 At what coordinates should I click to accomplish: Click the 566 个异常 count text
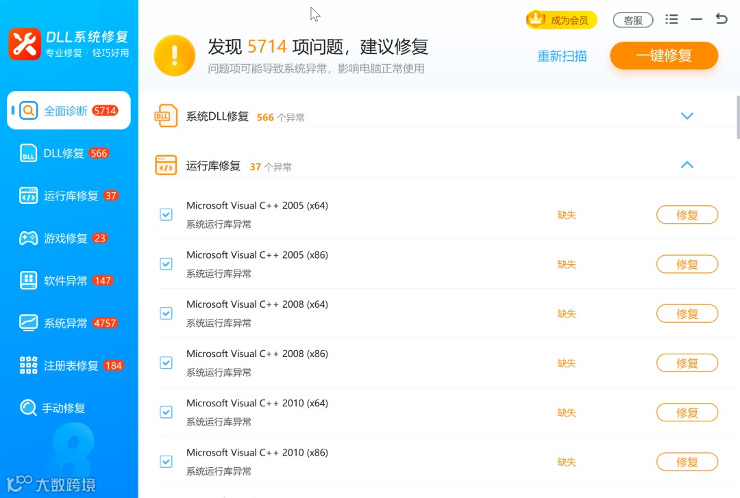(x=280, y=117)
